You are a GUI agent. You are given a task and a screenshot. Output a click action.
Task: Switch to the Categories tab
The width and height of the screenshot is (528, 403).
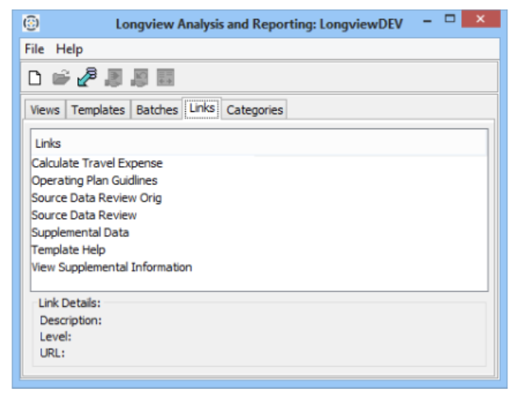click(255, 109)
